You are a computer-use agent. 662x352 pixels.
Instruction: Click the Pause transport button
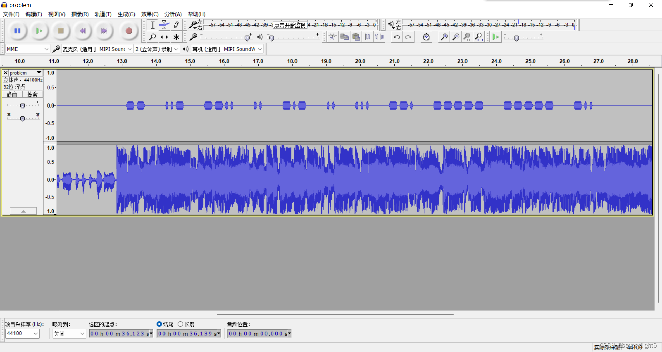17,31
